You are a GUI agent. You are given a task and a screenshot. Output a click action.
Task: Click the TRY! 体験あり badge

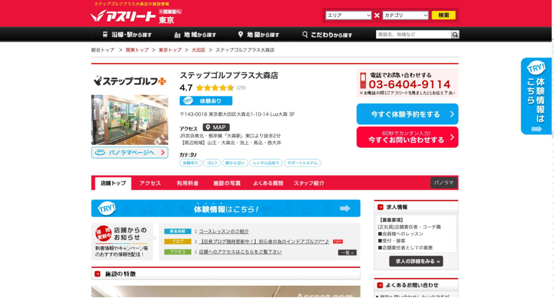click(x=206, y=101)
